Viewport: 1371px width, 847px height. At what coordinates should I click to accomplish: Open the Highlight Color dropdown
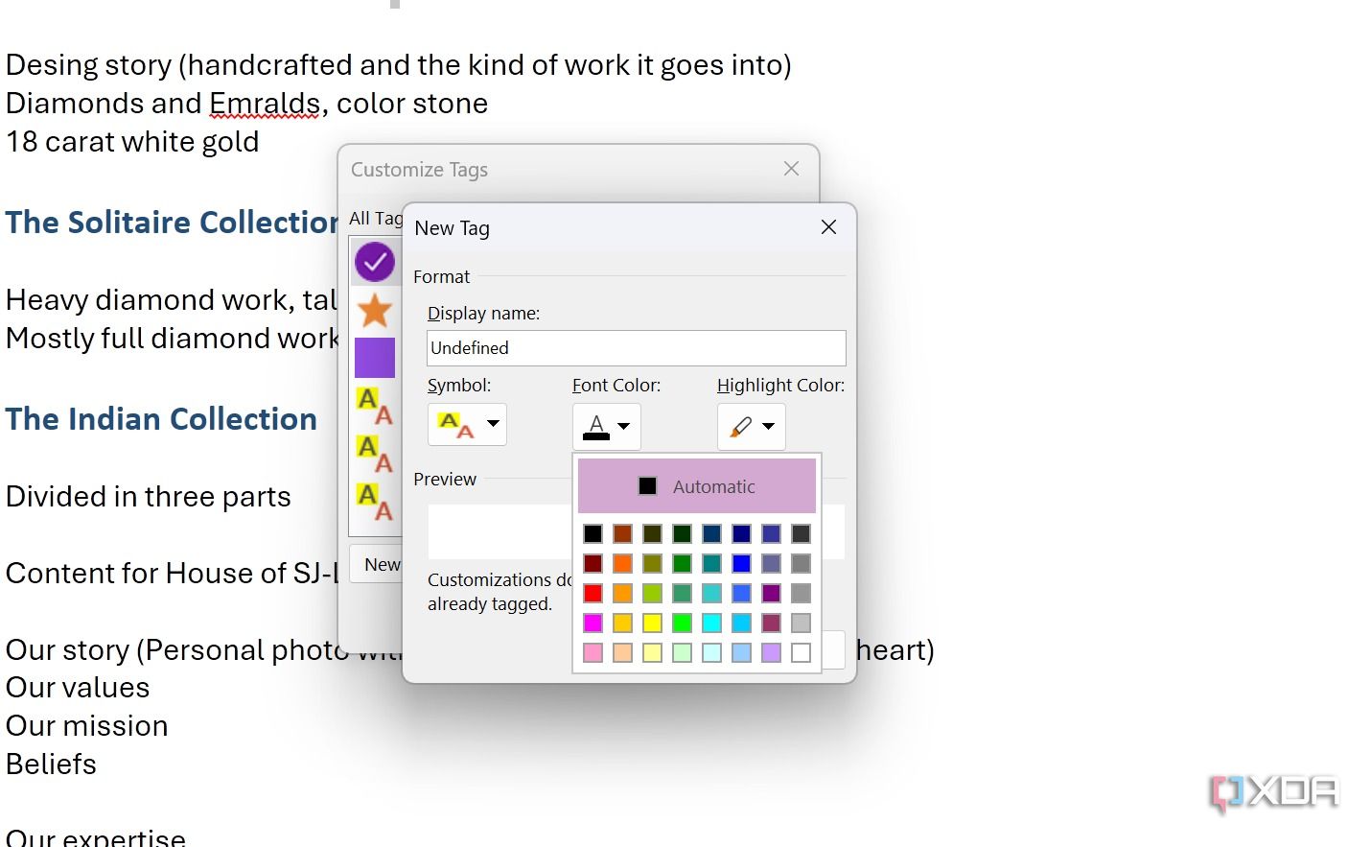pos(752,426)
